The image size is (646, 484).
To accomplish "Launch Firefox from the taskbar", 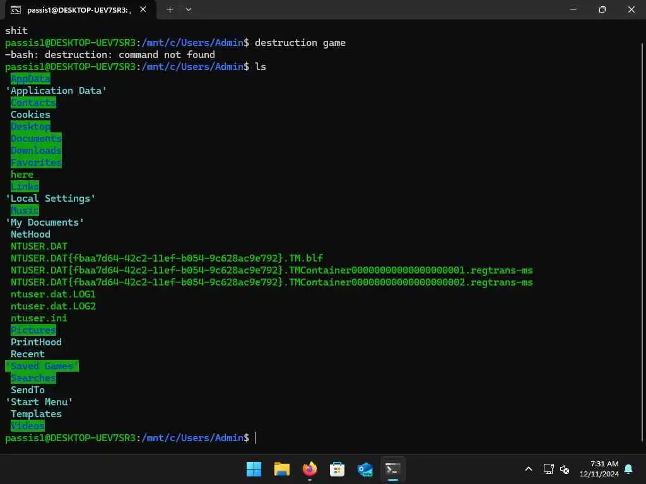I will click(309, 469).
